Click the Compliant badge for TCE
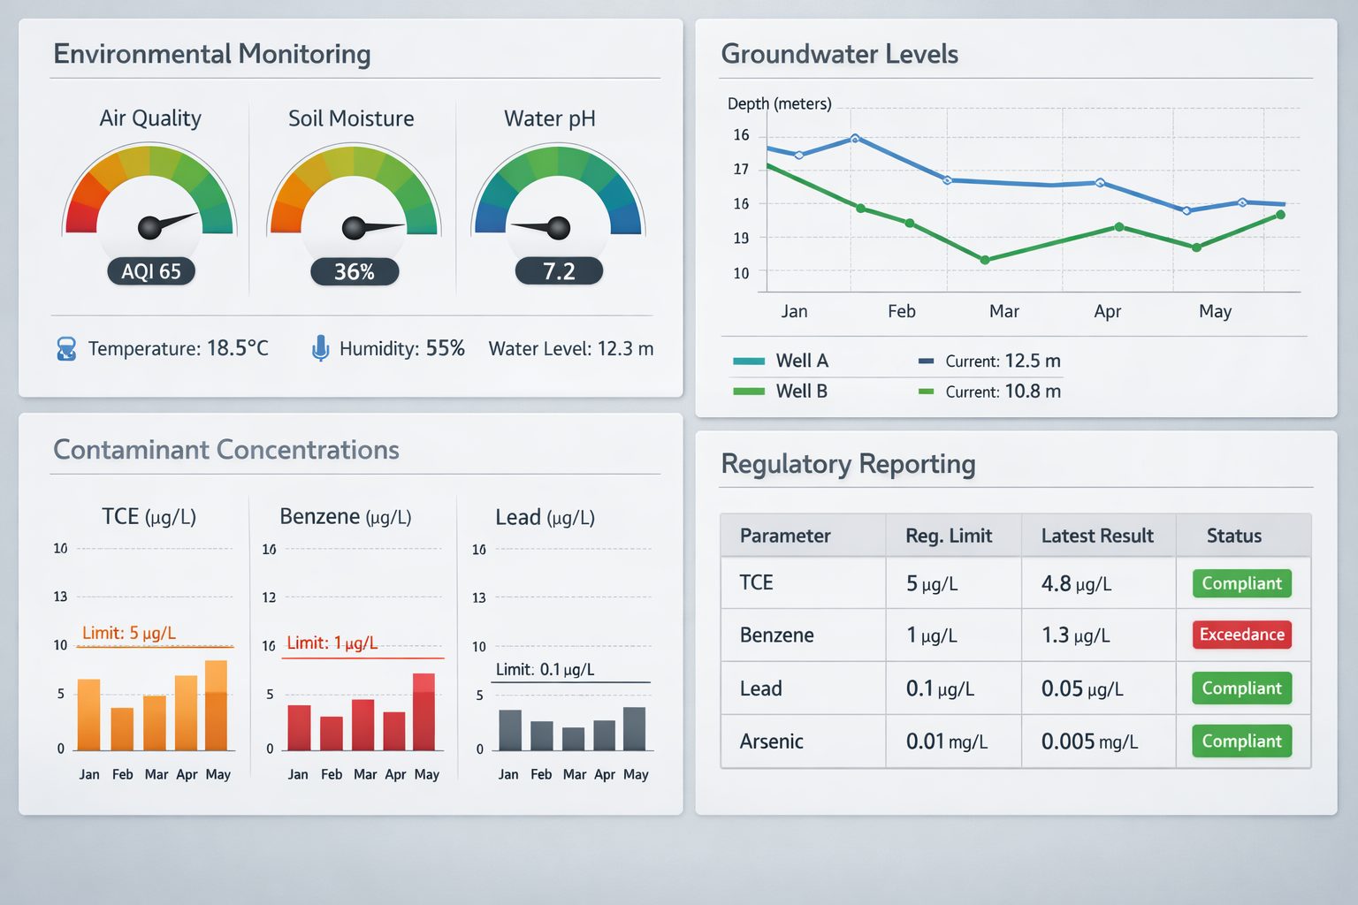Viewport: 1358px width, 905px height. [x=1241, y=583]
